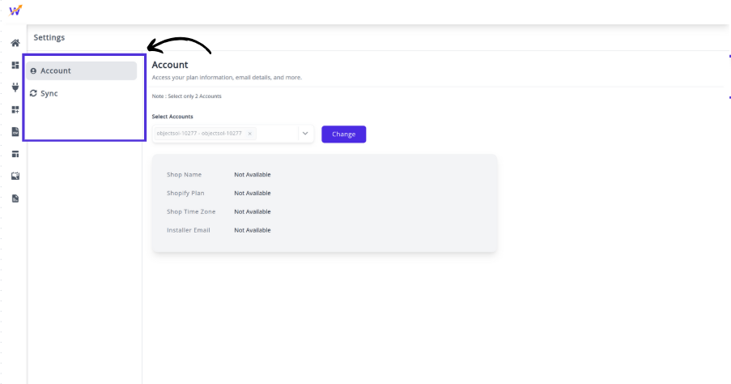Screen dimensions: 731x384
Task: Go to Home via the house icon
Action: point(15,43)
